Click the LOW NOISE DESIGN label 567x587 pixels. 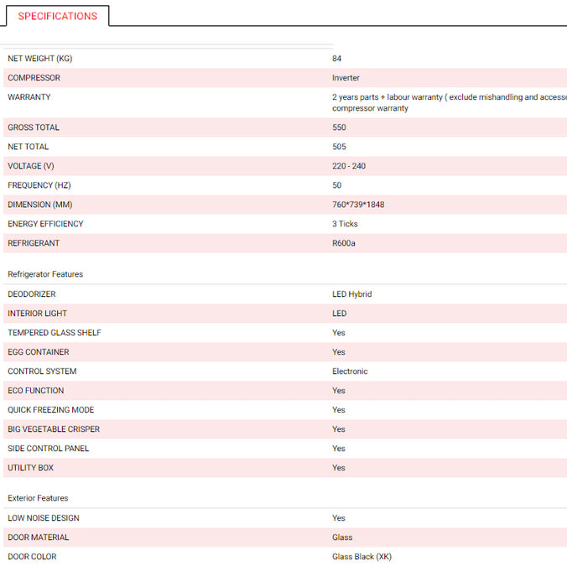[x=44, y=518]
